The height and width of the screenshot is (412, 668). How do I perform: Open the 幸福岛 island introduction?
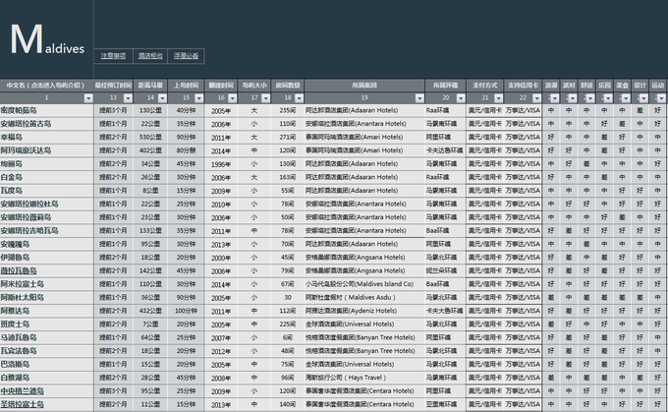point(12,137)
